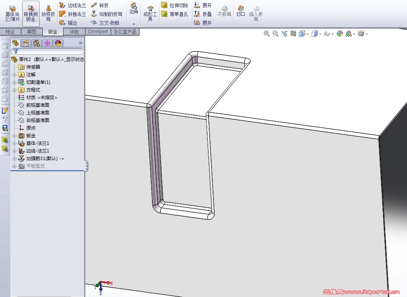The height and width of the screenshot is (297, 407).
Task: Click the 边角 corner tool
Action: pyautogui.click(x=134, y=8)
